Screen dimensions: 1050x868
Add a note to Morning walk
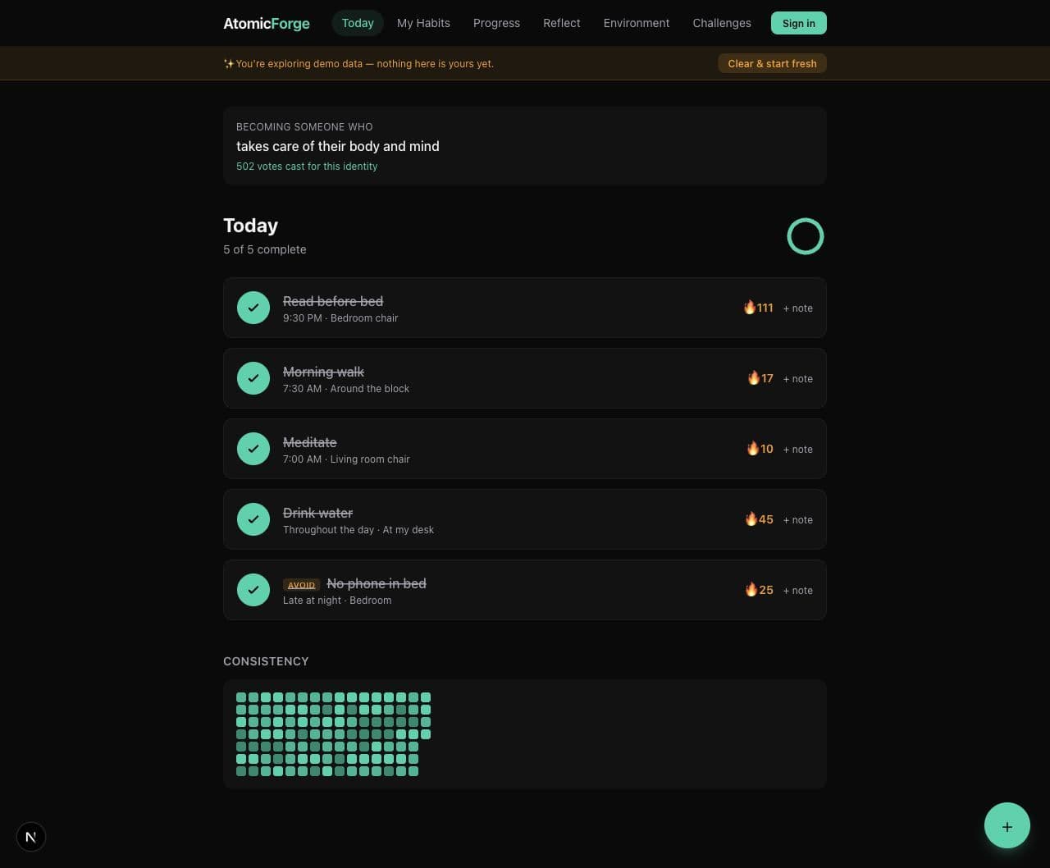[797, 379]
